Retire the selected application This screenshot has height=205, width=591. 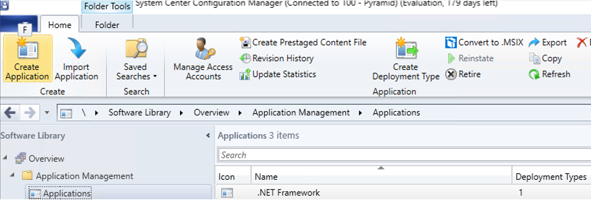463,75
